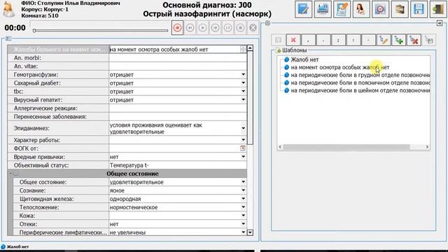Add template with the green plus tree icon
The image size is (448, 252).
[x=398, y=41]
